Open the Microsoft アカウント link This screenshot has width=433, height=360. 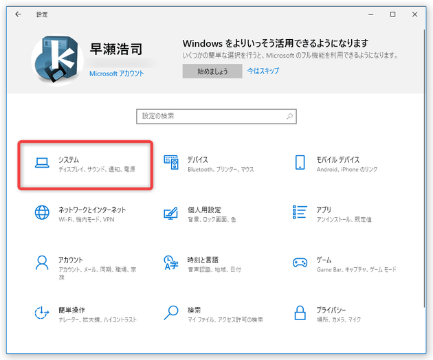tap(117, 74)
